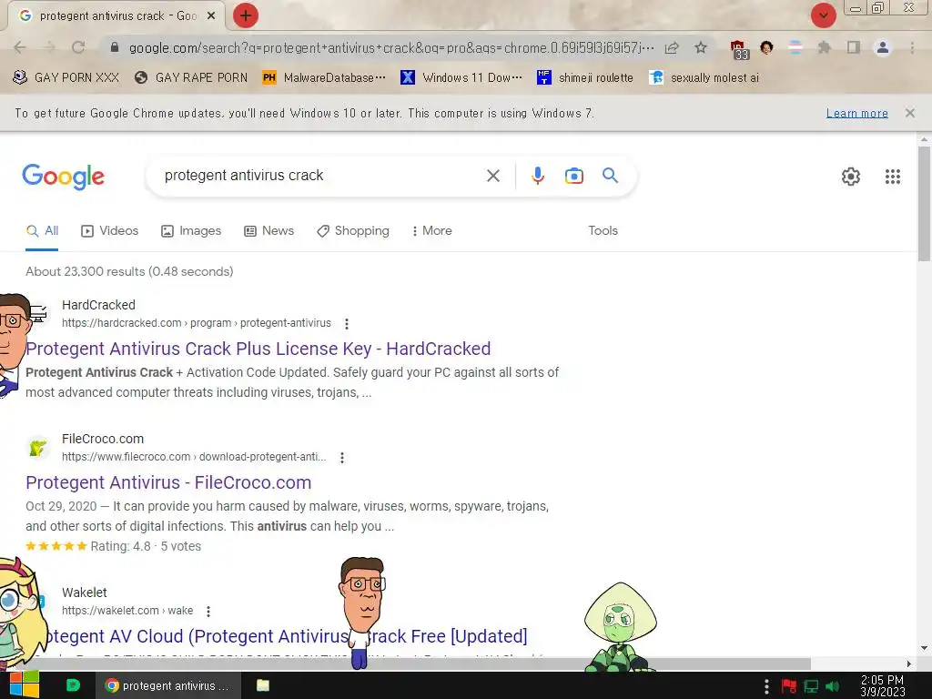Open the Google apps grid

coord(892,177)
